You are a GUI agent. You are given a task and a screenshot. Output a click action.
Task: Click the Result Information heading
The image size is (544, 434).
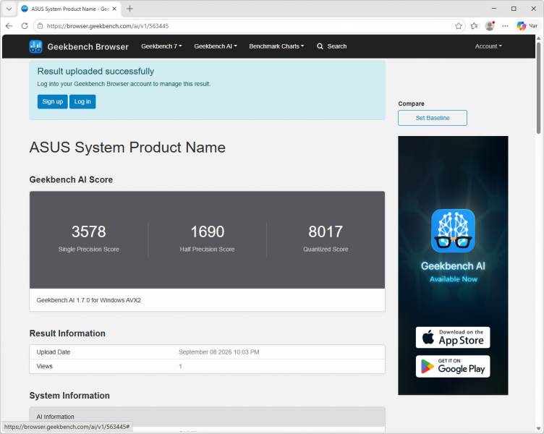coord(67,333)
